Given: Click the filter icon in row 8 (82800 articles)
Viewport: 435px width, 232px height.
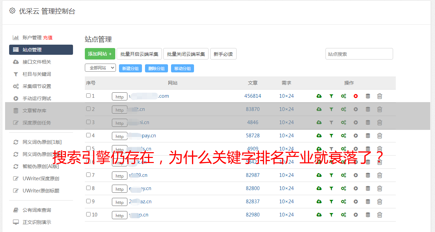Looking at the screenshot, I should tap(331, 188).
